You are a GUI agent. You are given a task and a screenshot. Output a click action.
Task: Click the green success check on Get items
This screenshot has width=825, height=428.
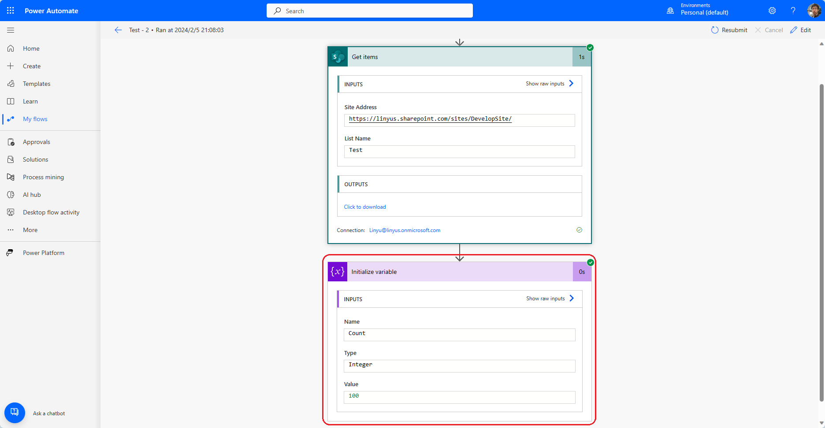click(x=590, y=48)
